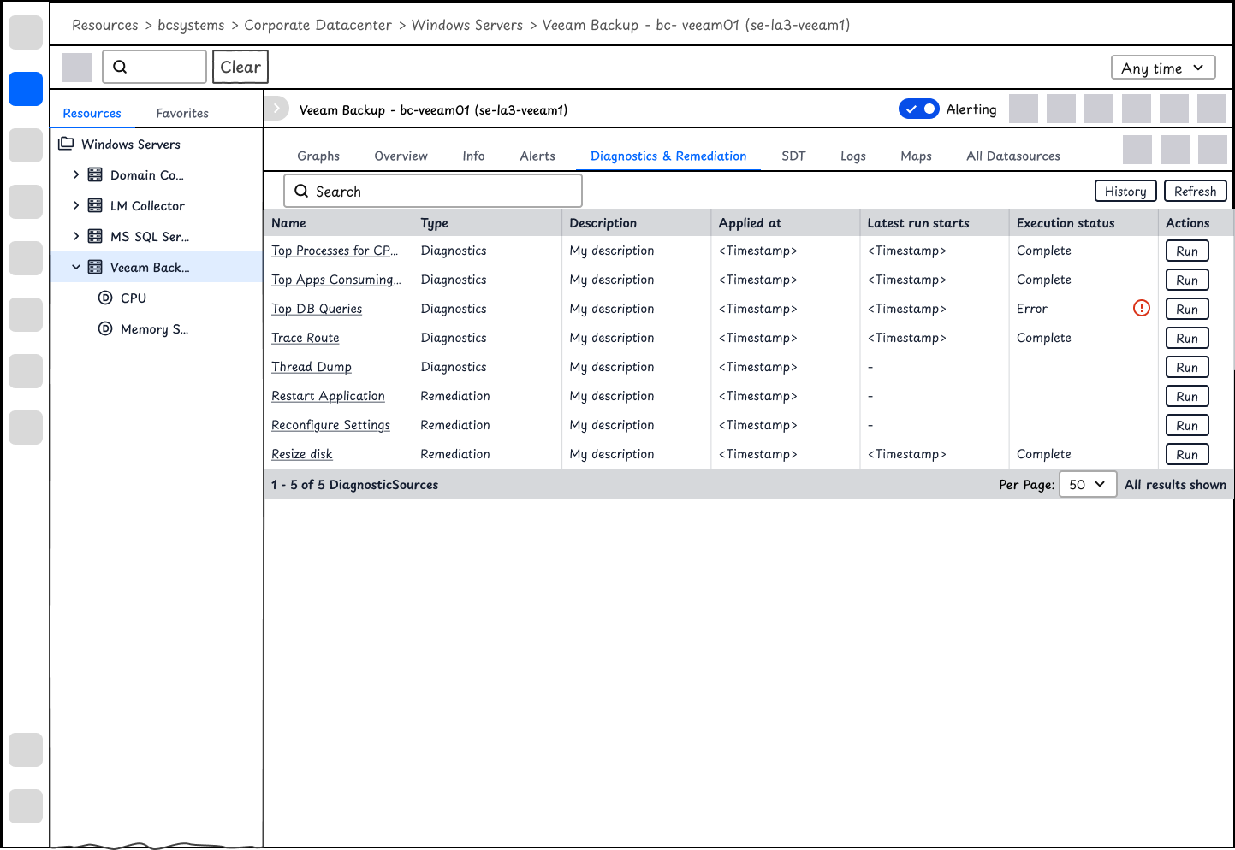1235x850 pixels.
Task: Open the Favorites tab
Action: 182,113
